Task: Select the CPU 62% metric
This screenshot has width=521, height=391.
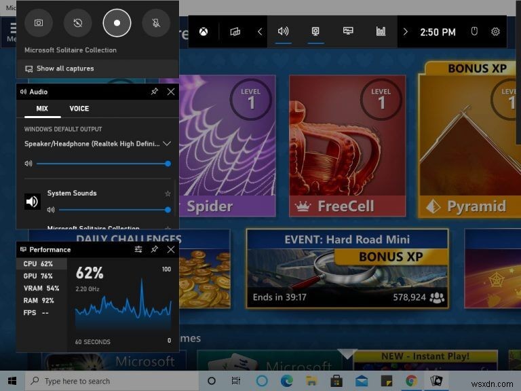Action: tap(41, 263)
